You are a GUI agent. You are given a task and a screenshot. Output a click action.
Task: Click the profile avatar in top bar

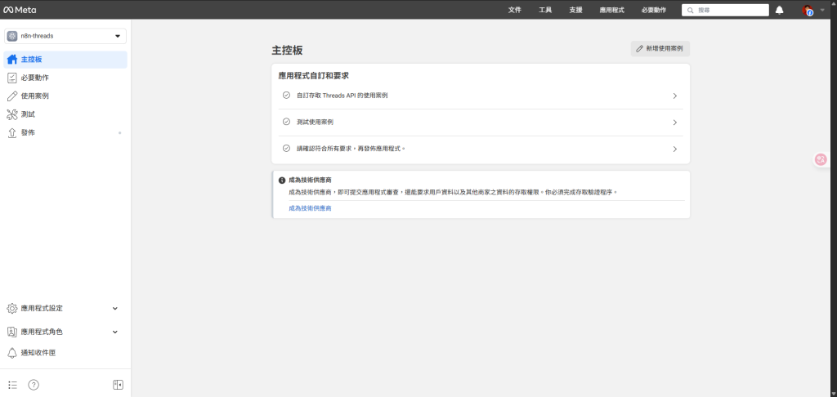click(808, 10)
